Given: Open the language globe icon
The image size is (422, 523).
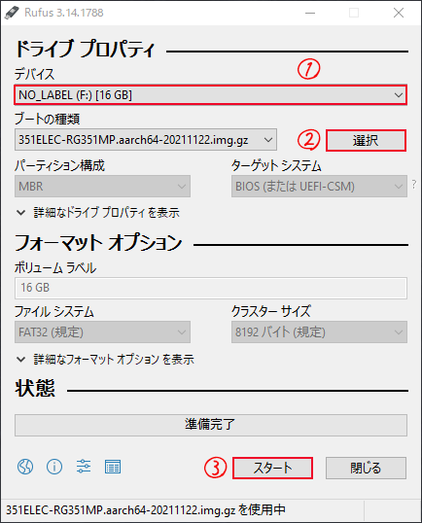Looking at the screenshot, I should (25, 467).
